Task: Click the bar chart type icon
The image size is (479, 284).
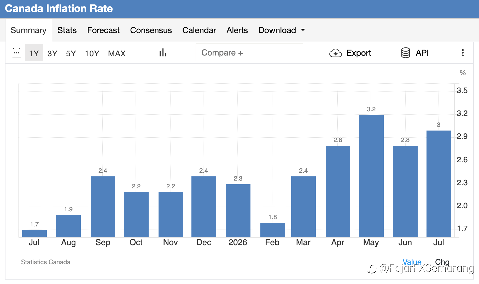Action: (163, 53)
